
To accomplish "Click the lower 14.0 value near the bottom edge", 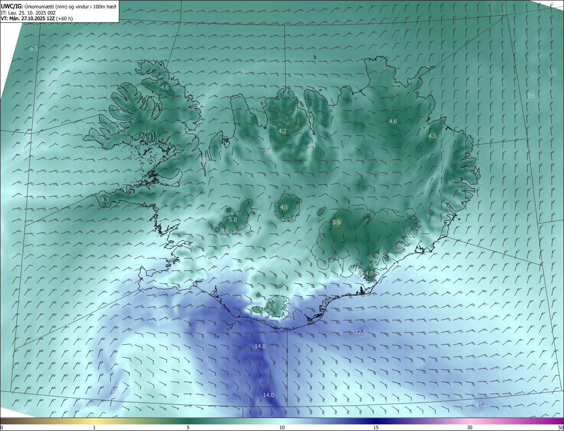I will [268, 395].
